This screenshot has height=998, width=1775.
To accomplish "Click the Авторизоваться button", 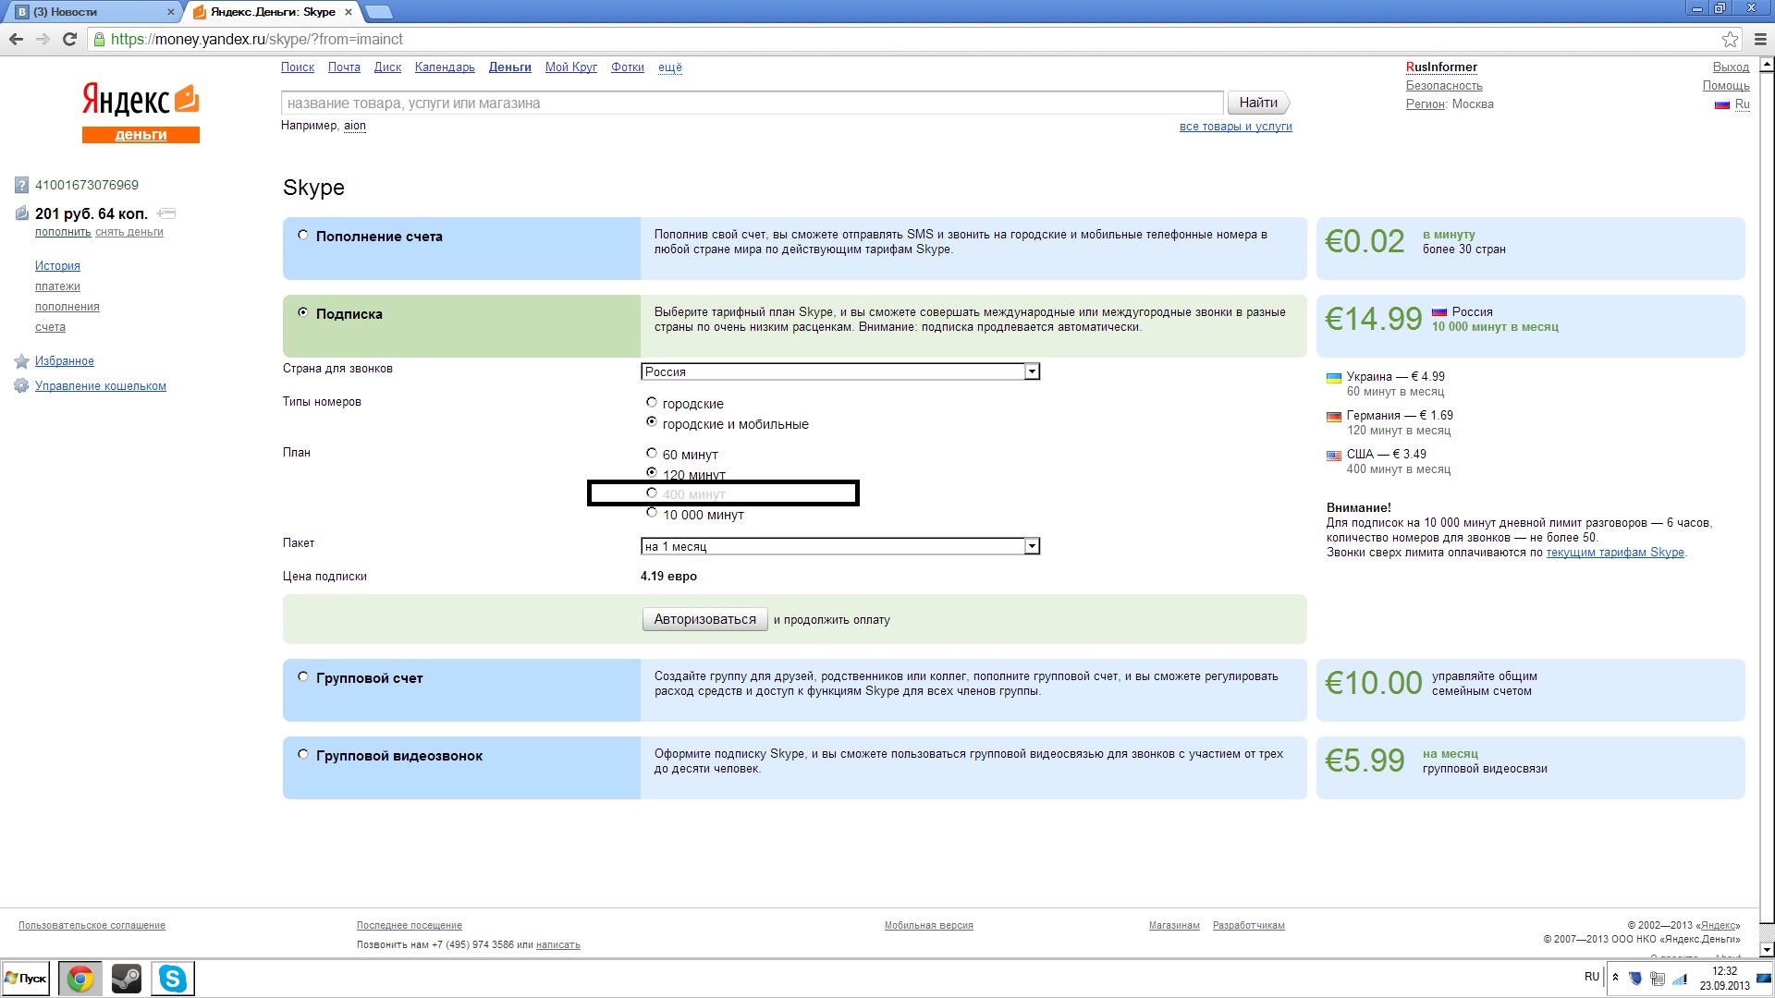I will (704, 619).
